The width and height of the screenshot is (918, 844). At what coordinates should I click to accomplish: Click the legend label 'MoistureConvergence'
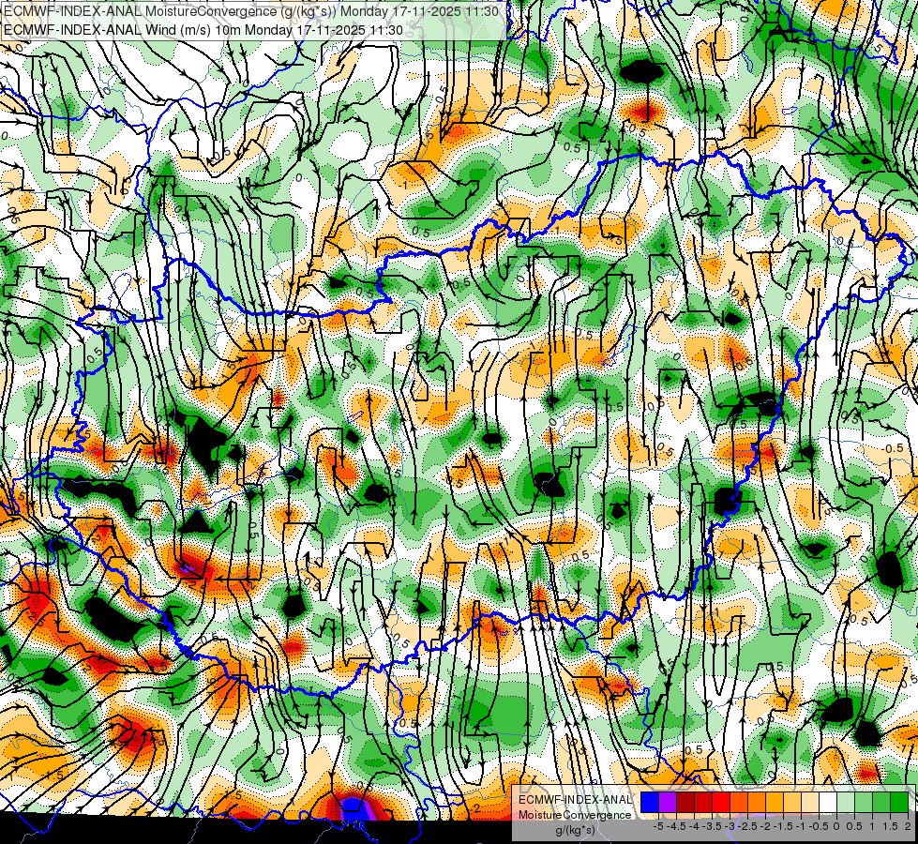(x=575, y=815)
